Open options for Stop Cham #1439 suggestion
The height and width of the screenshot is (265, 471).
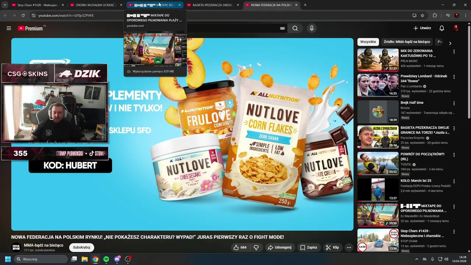[x=454, y=232]
